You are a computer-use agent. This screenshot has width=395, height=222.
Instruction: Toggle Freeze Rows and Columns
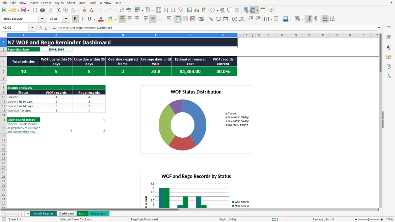tap(253, 10)
